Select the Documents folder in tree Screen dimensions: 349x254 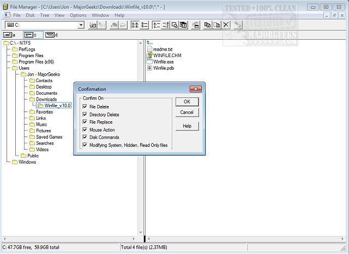pos(44,93)
